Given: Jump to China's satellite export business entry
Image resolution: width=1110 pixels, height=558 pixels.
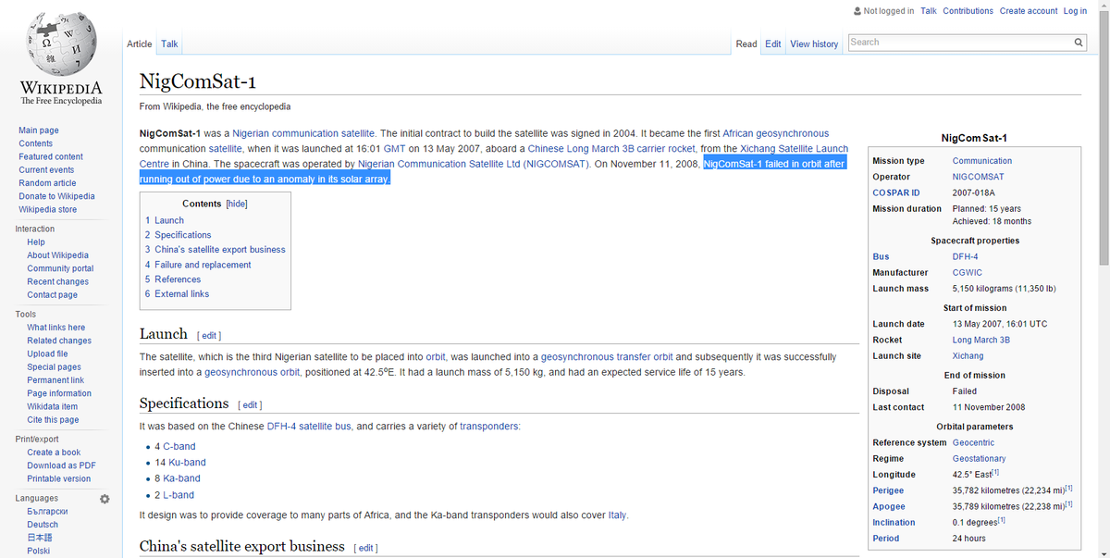Looking at the screenshot, I should click(216, 250).
